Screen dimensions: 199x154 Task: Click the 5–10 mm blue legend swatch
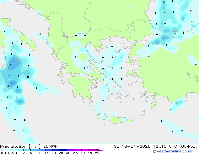(34, 150)
